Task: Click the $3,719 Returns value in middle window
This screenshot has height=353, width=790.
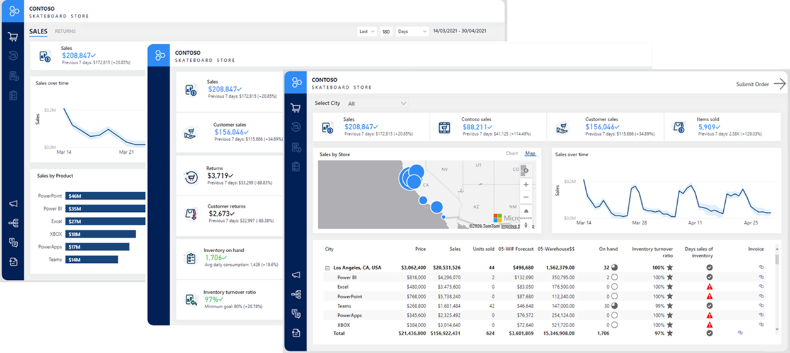Action: point(220,176)
